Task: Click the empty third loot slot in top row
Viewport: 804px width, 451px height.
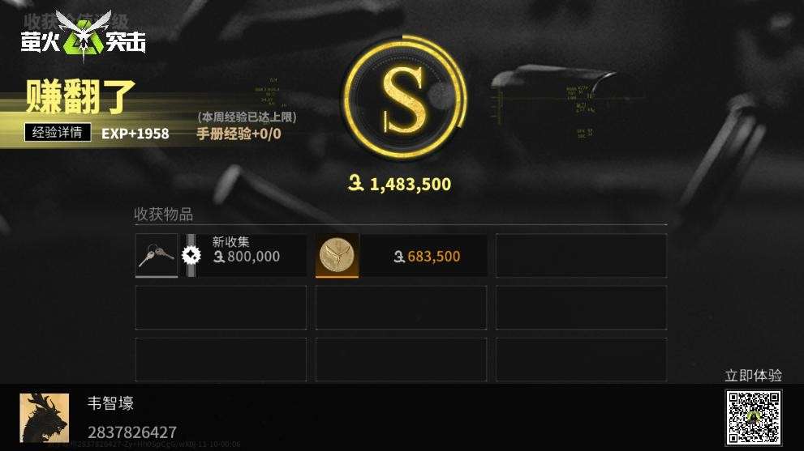Action: click(582, 255)
